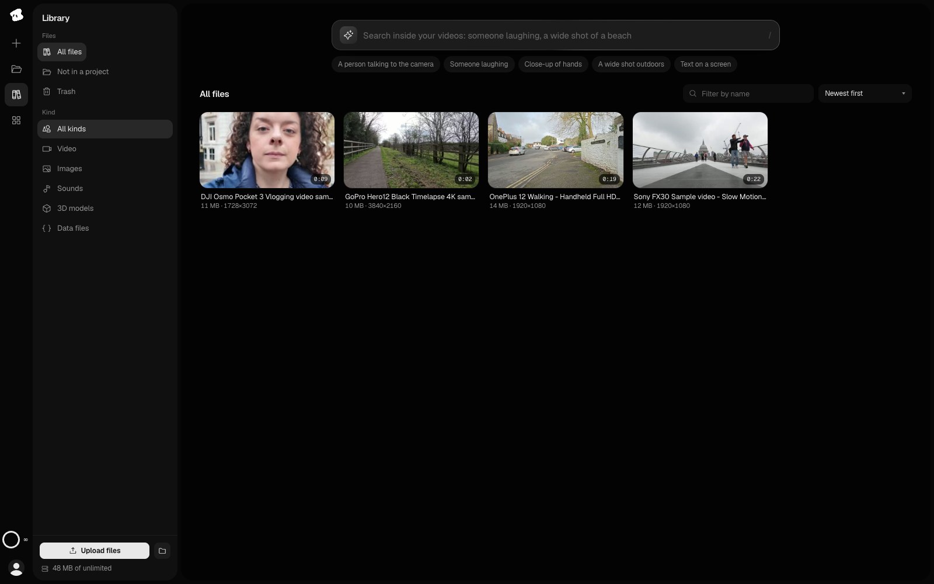934x584 pixels.
Task: Click the '11 MB · 1728×3072' details
Action: pos(229,206)
